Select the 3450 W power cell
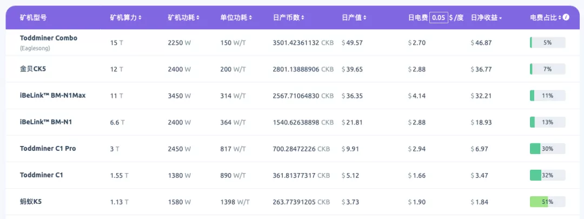The height and width of the screenshot is (219, 584). click(179, 96)
